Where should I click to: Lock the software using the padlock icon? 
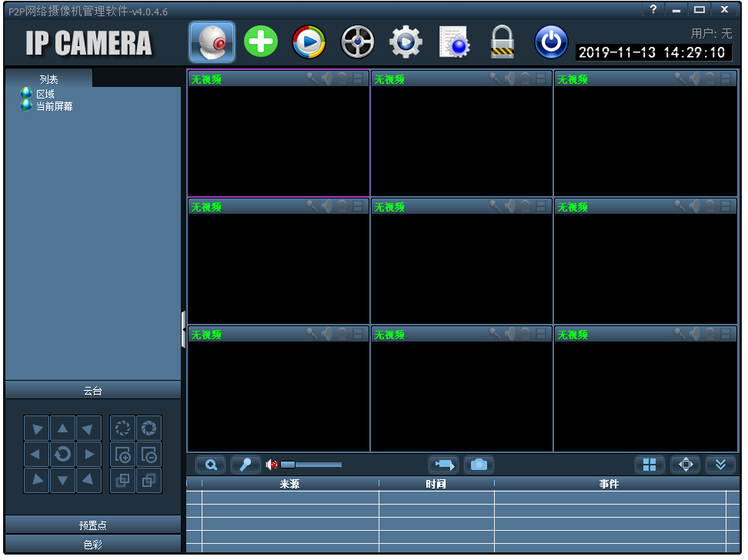[x=503, y=42]
